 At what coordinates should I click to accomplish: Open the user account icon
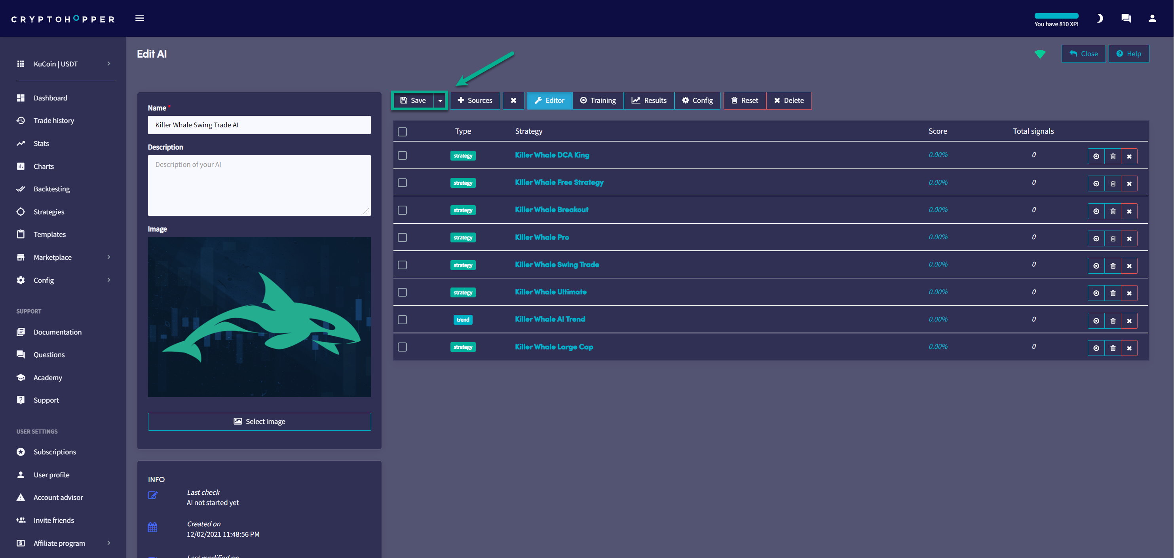tap(1152, 18)
